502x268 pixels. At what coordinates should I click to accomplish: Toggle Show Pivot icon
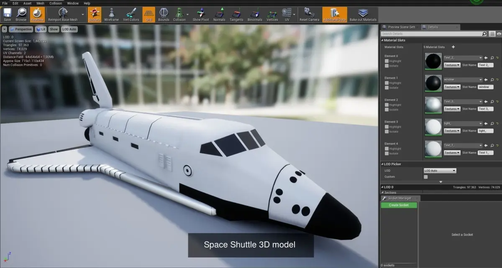click(x=201, y=14)
